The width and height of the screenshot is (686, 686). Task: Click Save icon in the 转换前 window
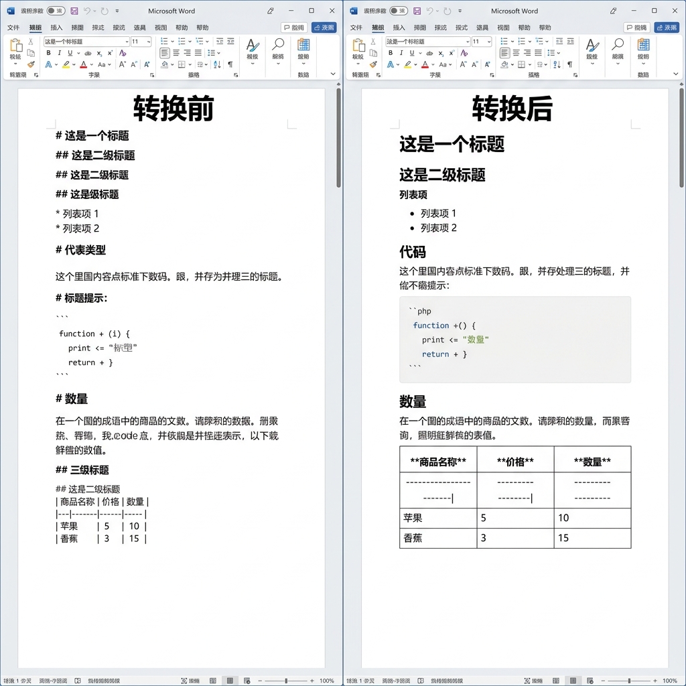(x=74, y=11)
